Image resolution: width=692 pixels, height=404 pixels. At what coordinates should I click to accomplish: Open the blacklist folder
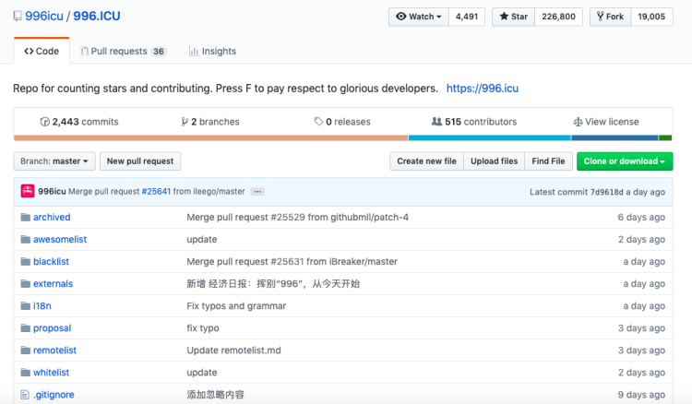click(x=51, y=262)
